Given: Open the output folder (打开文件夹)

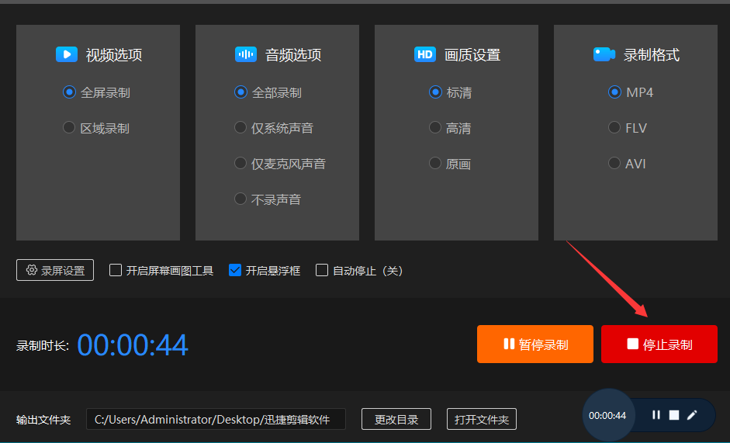Looking at the screenshot, I should [482, 419].
